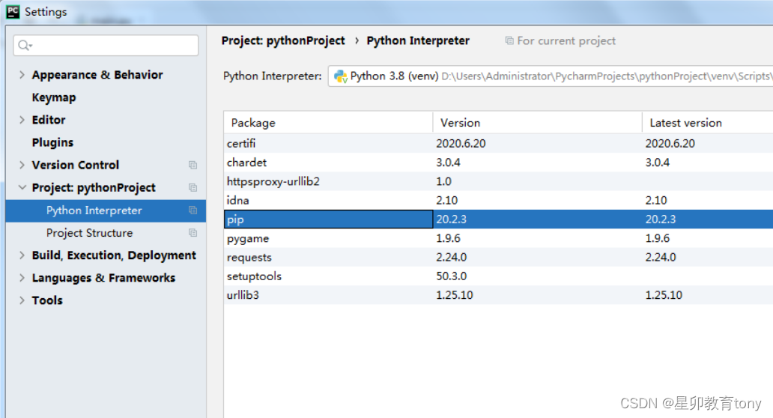Select the setuptools package row
Screen dimensions: 773x418
[498, 276]
